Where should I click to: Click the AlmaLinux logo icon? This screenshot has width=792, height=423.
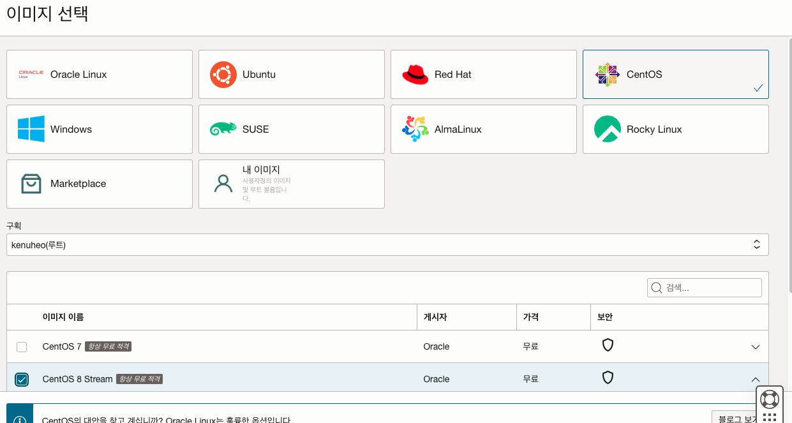pos(415,129)
